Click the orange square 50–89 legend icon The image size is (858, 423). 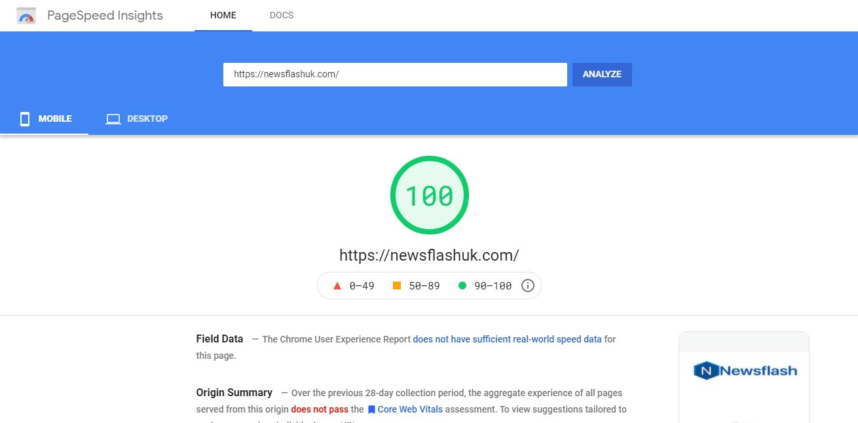pyautogui.click(x=397, y=285)
